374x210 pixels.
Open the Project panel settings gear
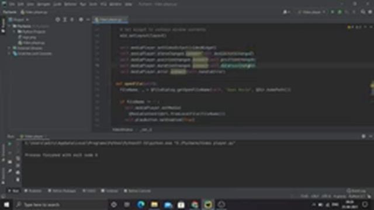point(81,20)
